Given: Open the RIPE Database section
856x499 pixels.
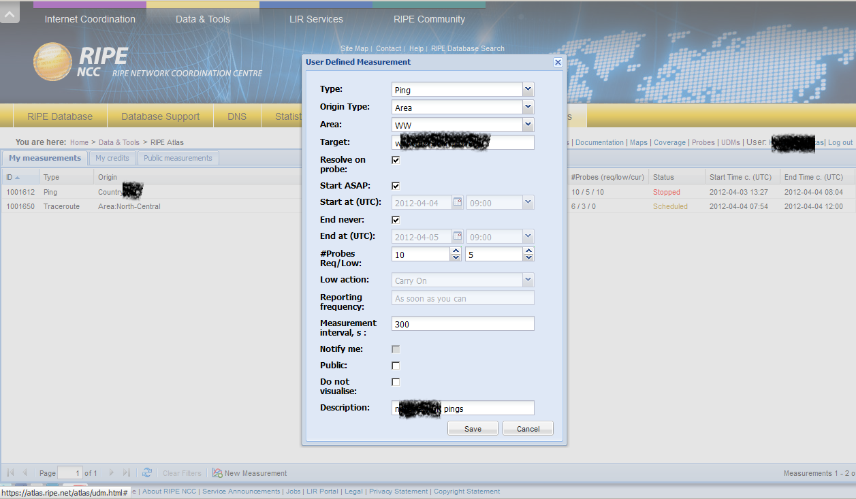Looking at the screenshot, I should pyautogui.click(x=60, y=116).
